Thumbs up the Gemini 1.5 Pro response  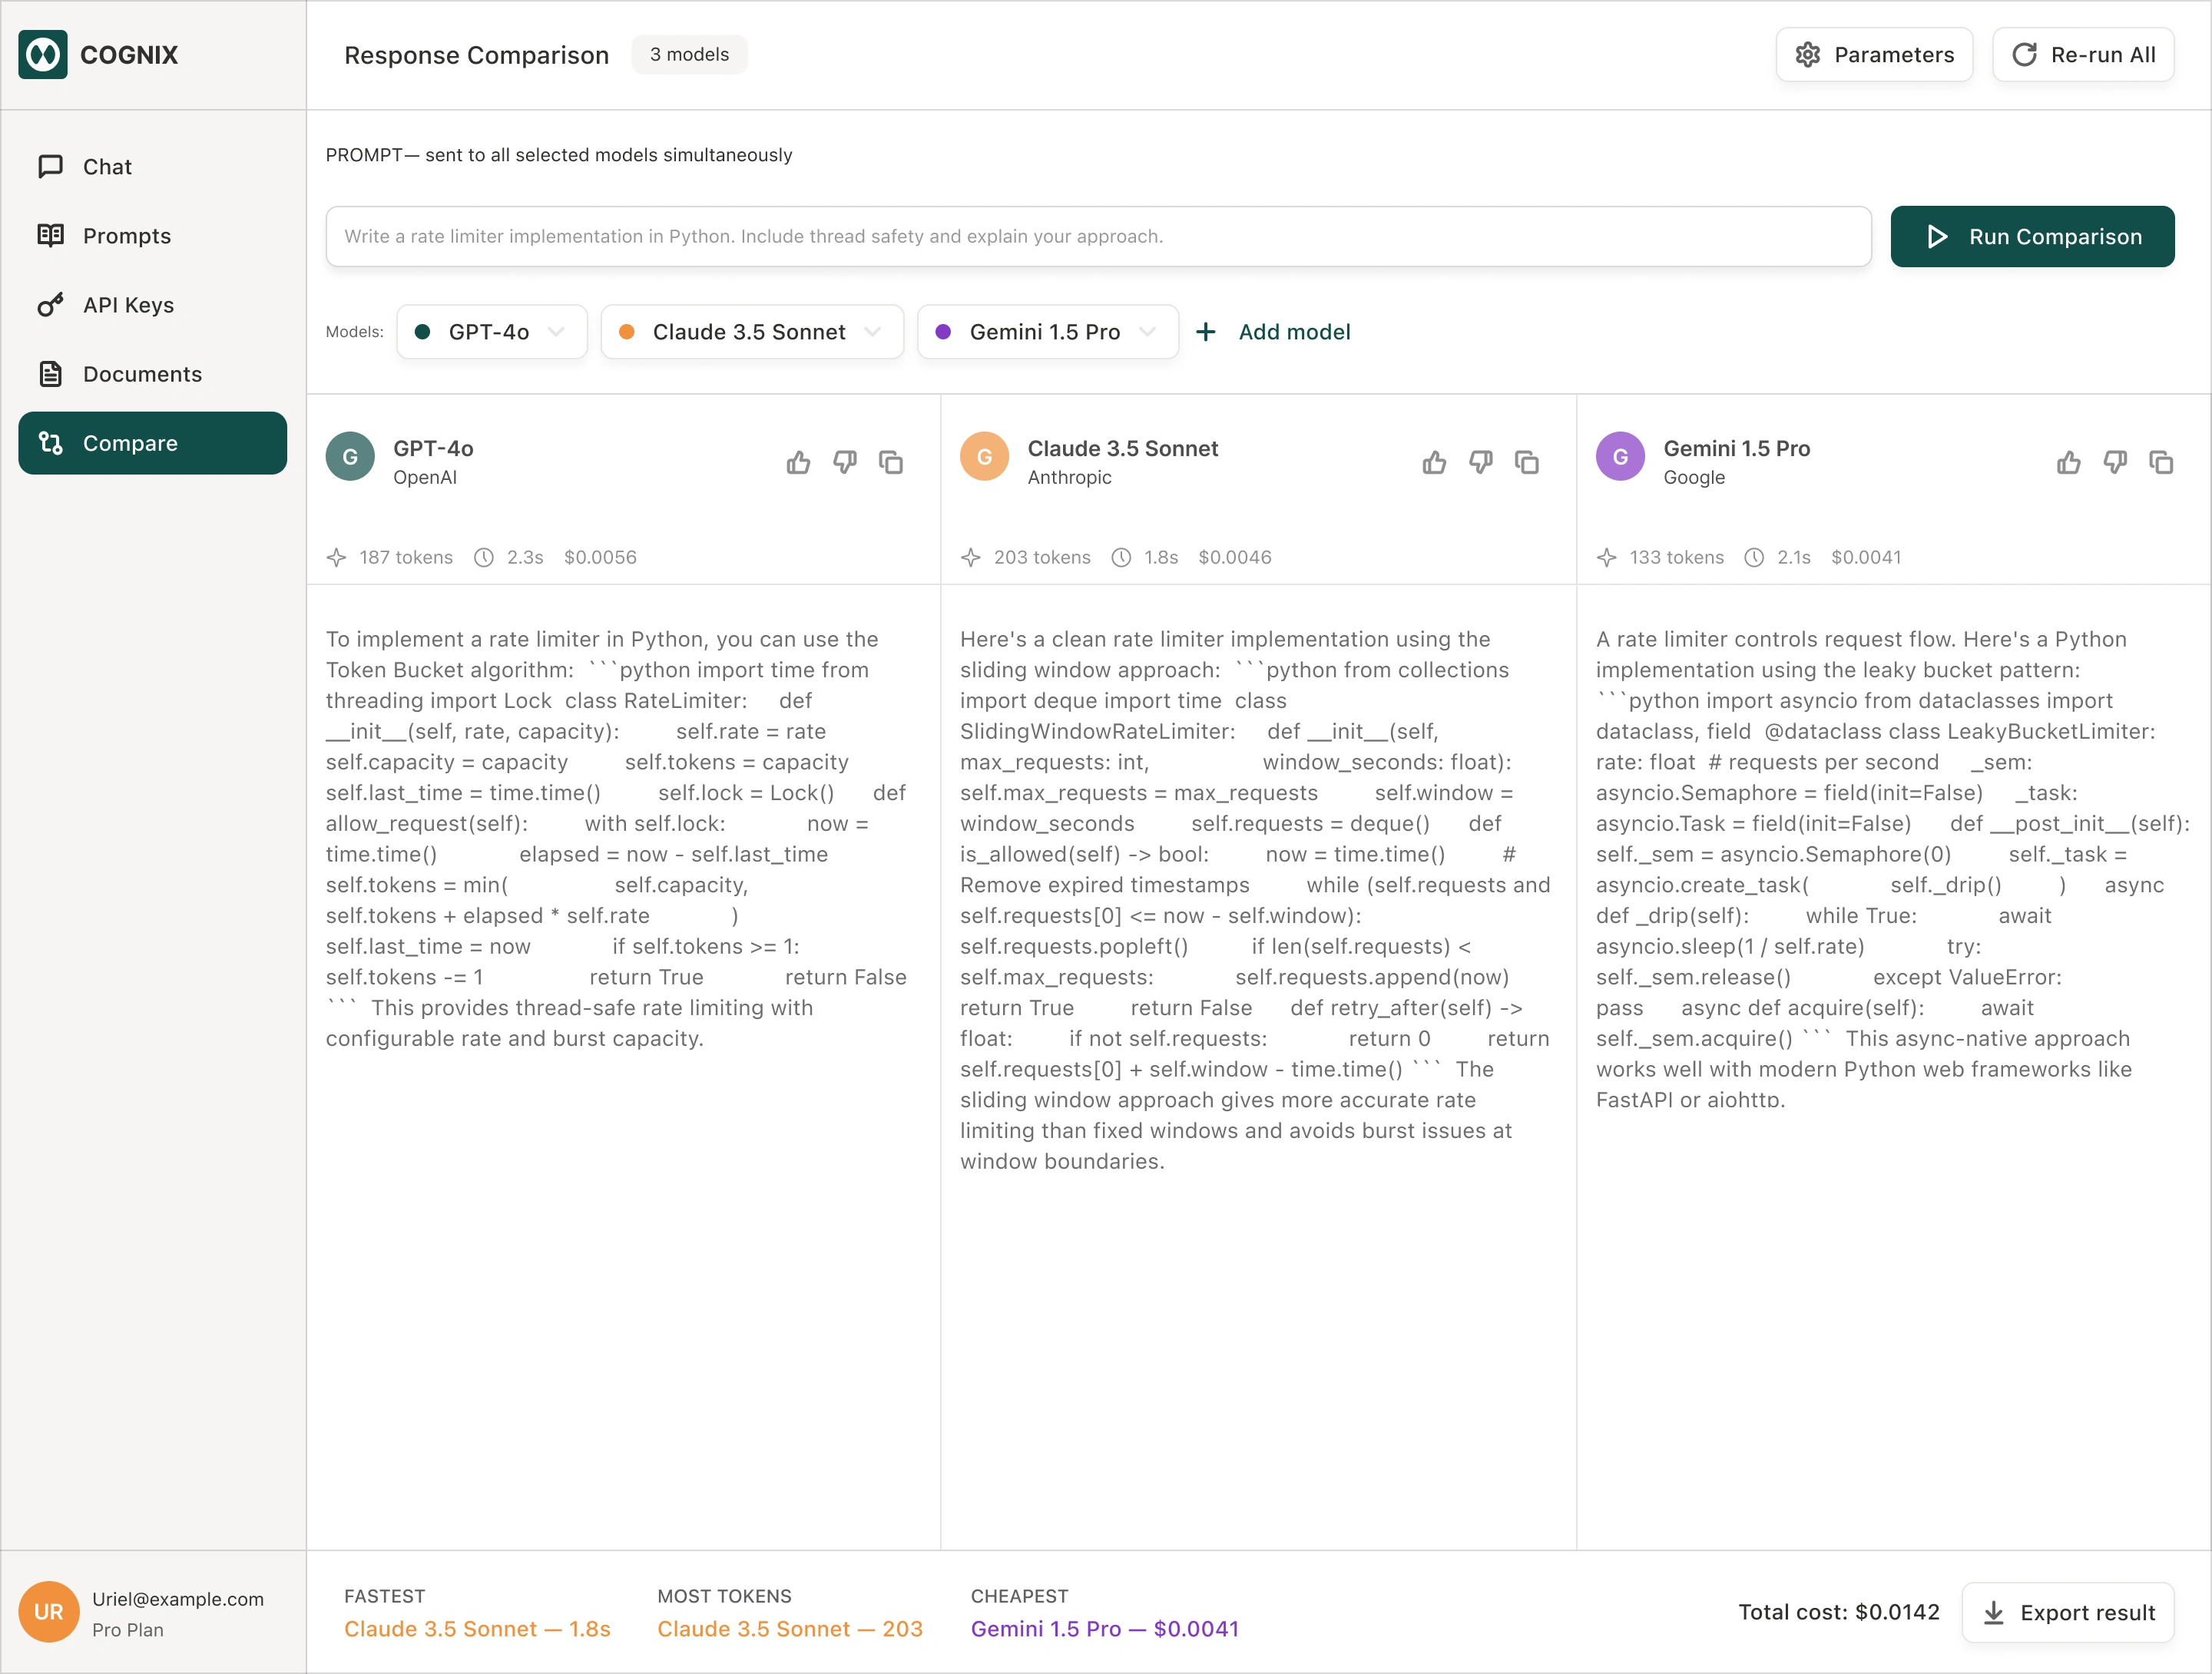2068,462
